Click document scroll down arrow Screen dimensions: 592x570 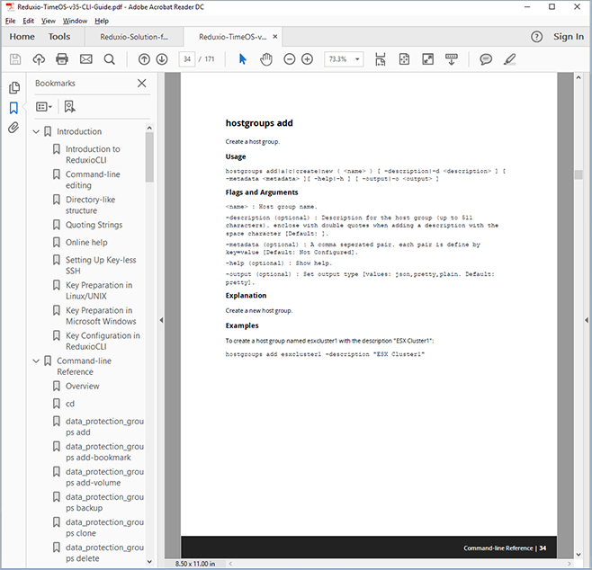(579, 555)
